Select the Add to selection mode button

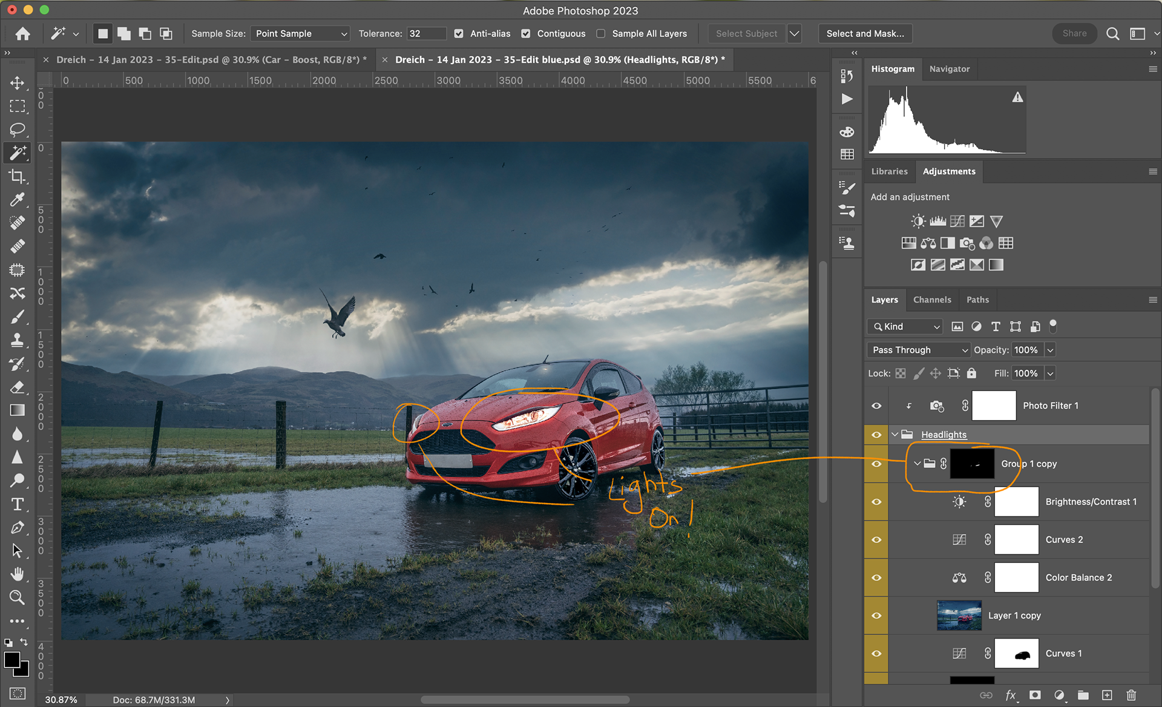(x=124, y=34)
